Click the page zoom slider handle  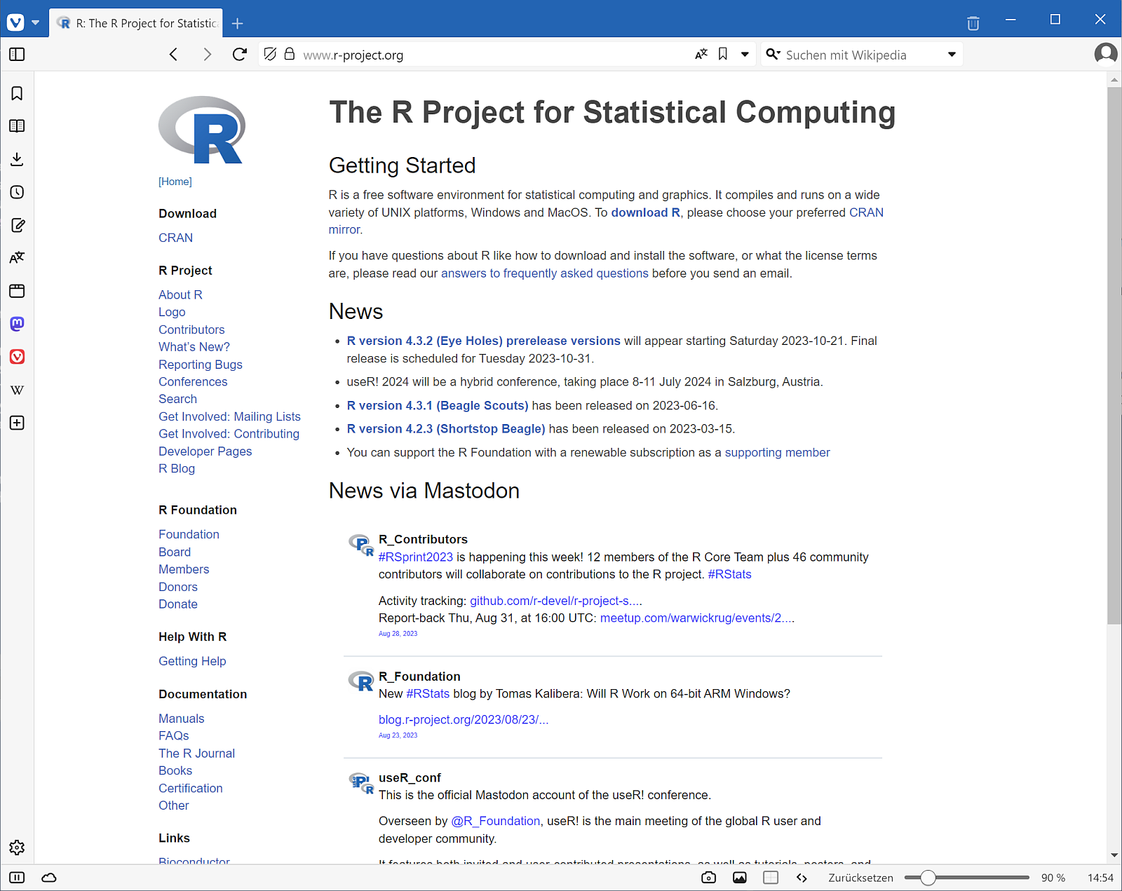[928, 878]
